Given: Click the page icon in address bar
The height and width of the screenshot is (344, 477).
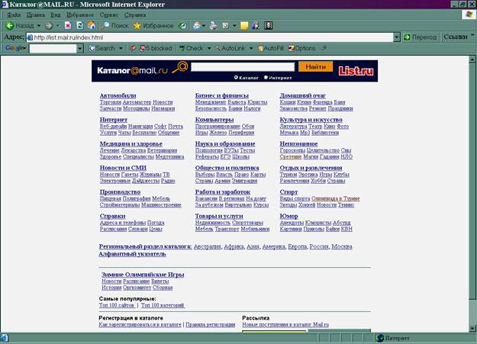Looking at the screenshot, I should (x=30, y=37).
